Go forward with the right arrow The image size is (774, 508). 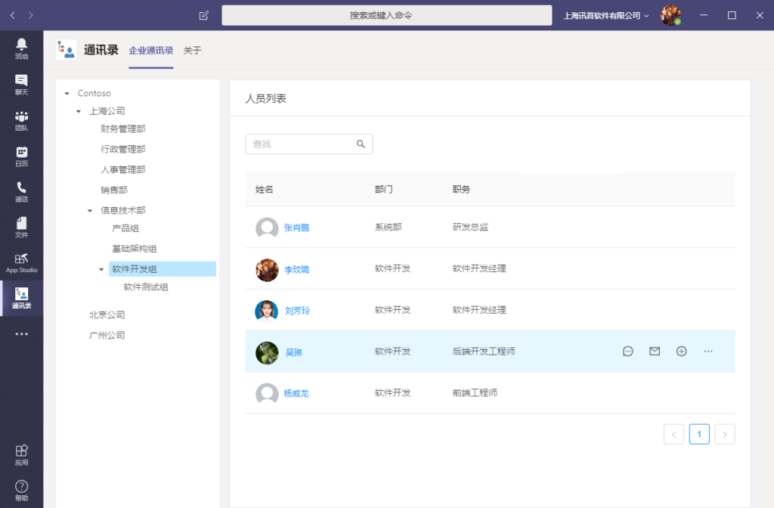click(x=30, y=15)
